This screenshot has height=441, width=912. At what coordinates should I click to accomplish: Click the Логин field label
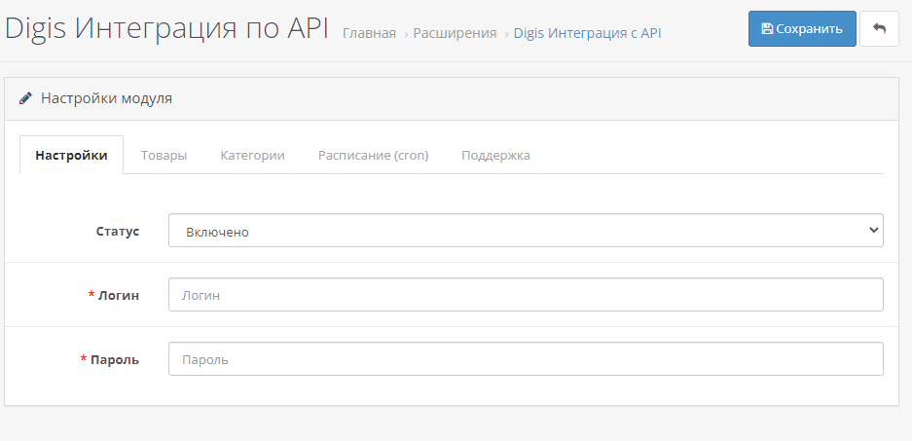(119, 295)
